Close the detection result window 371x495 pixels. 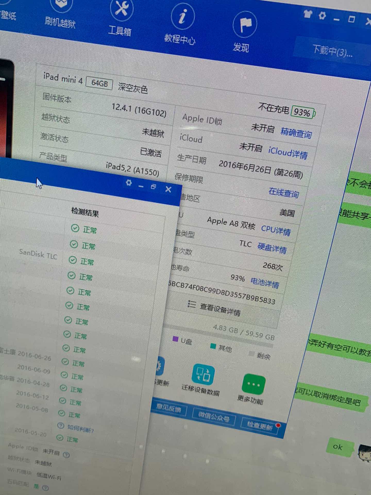click(168, 189)
